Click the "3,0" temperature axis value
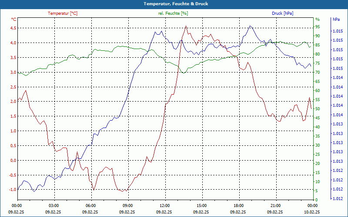The width and height of the screenshot is (348, 217). click(x=13, y=72)
